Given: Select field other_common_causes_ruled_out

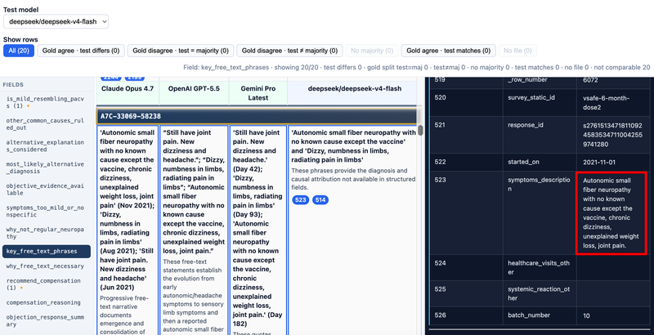Looking at the screenshot, I should (45, 123).
